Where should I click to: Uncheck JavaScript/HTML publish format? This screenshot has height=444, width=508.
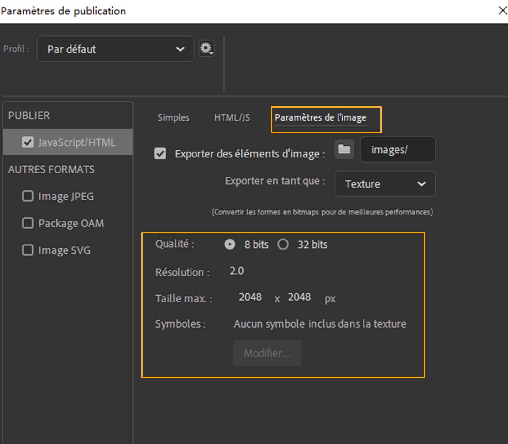tap(28, 142)
